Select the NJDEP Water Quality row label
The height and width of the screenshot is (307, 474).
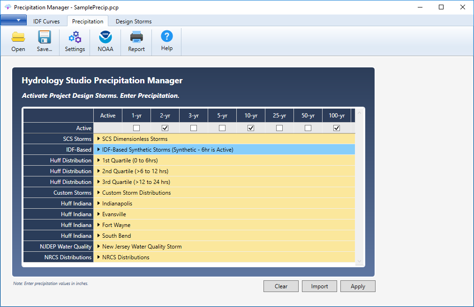[x=58, y=246]
